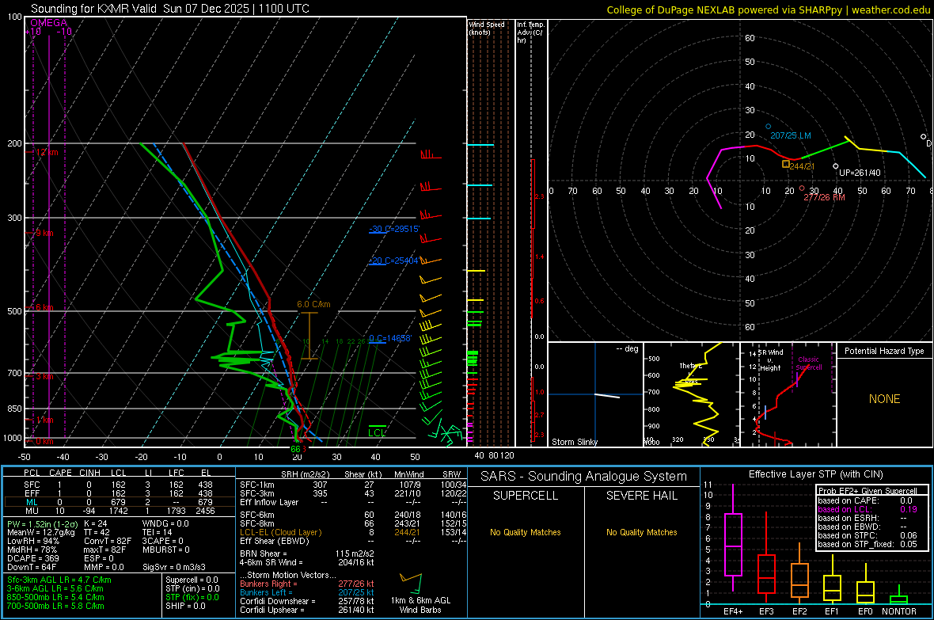934x620 pixels.
Task: Click the LowRH = 94% value
Action: point(32,541)
